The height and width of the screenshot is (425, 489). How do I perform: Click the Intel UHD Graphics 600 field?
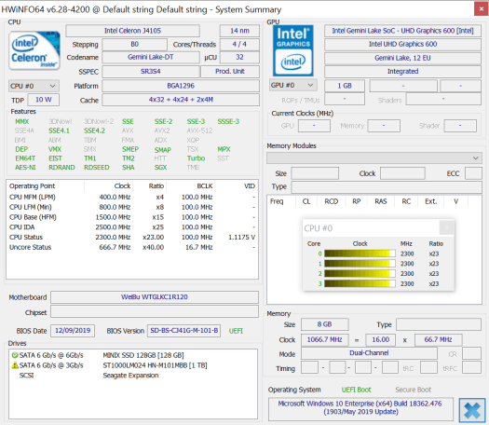coord(402,45)
